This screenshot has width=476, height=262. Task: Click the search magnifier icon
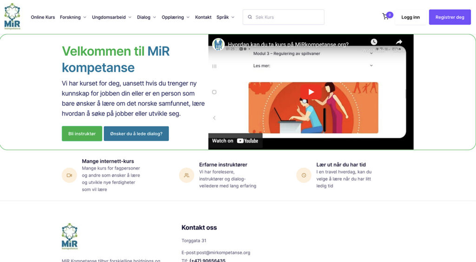250,17
